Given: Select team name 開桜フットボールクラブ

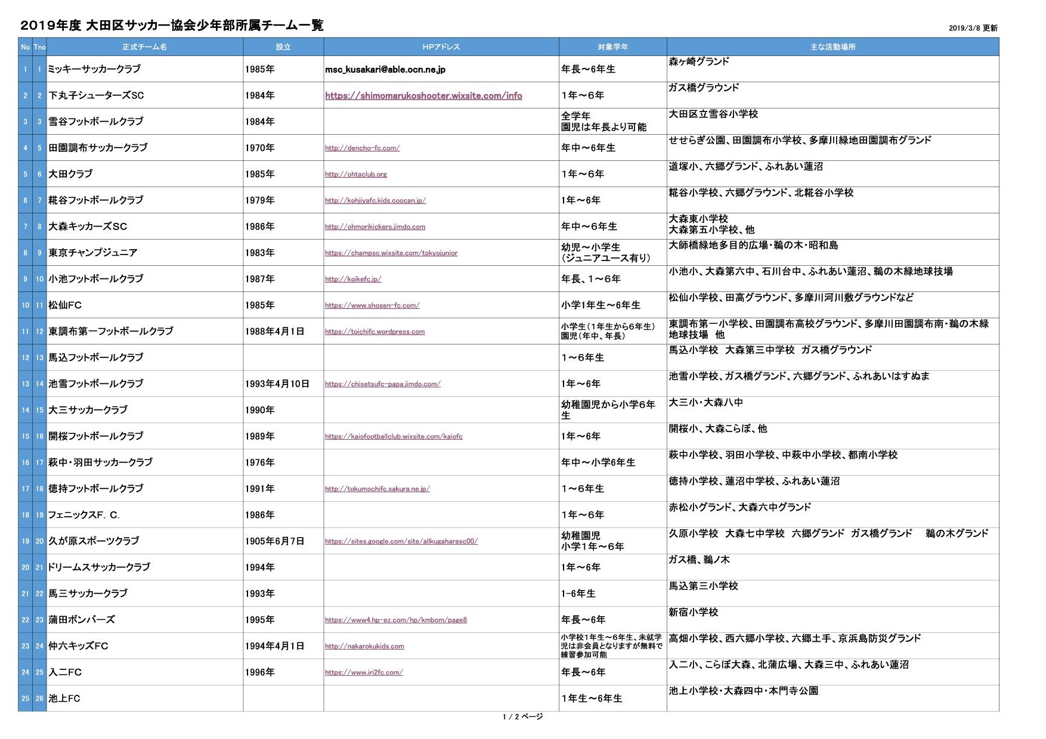Looking at the screenshot, I should click(95, 436).
